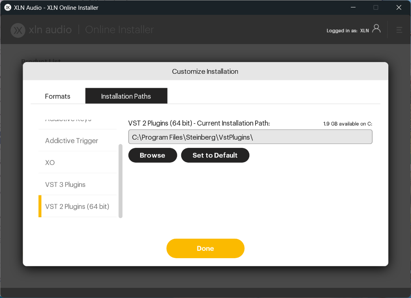Click the installation path text field

[x=250, y=137]
